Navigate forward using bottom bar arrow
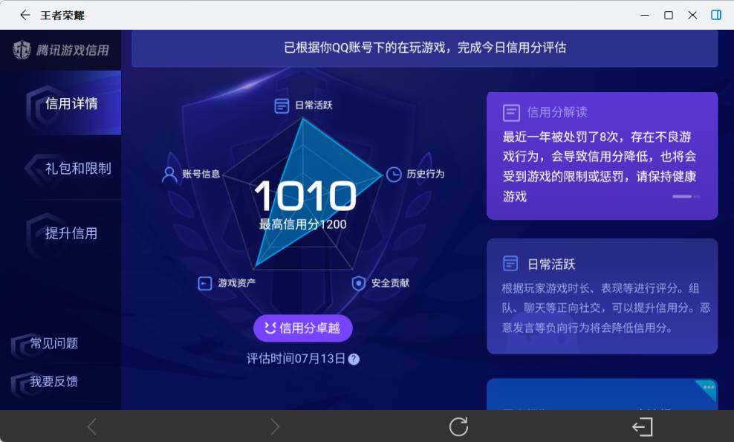The width and height of the screenshot is (734, 442). pos(275,426)
